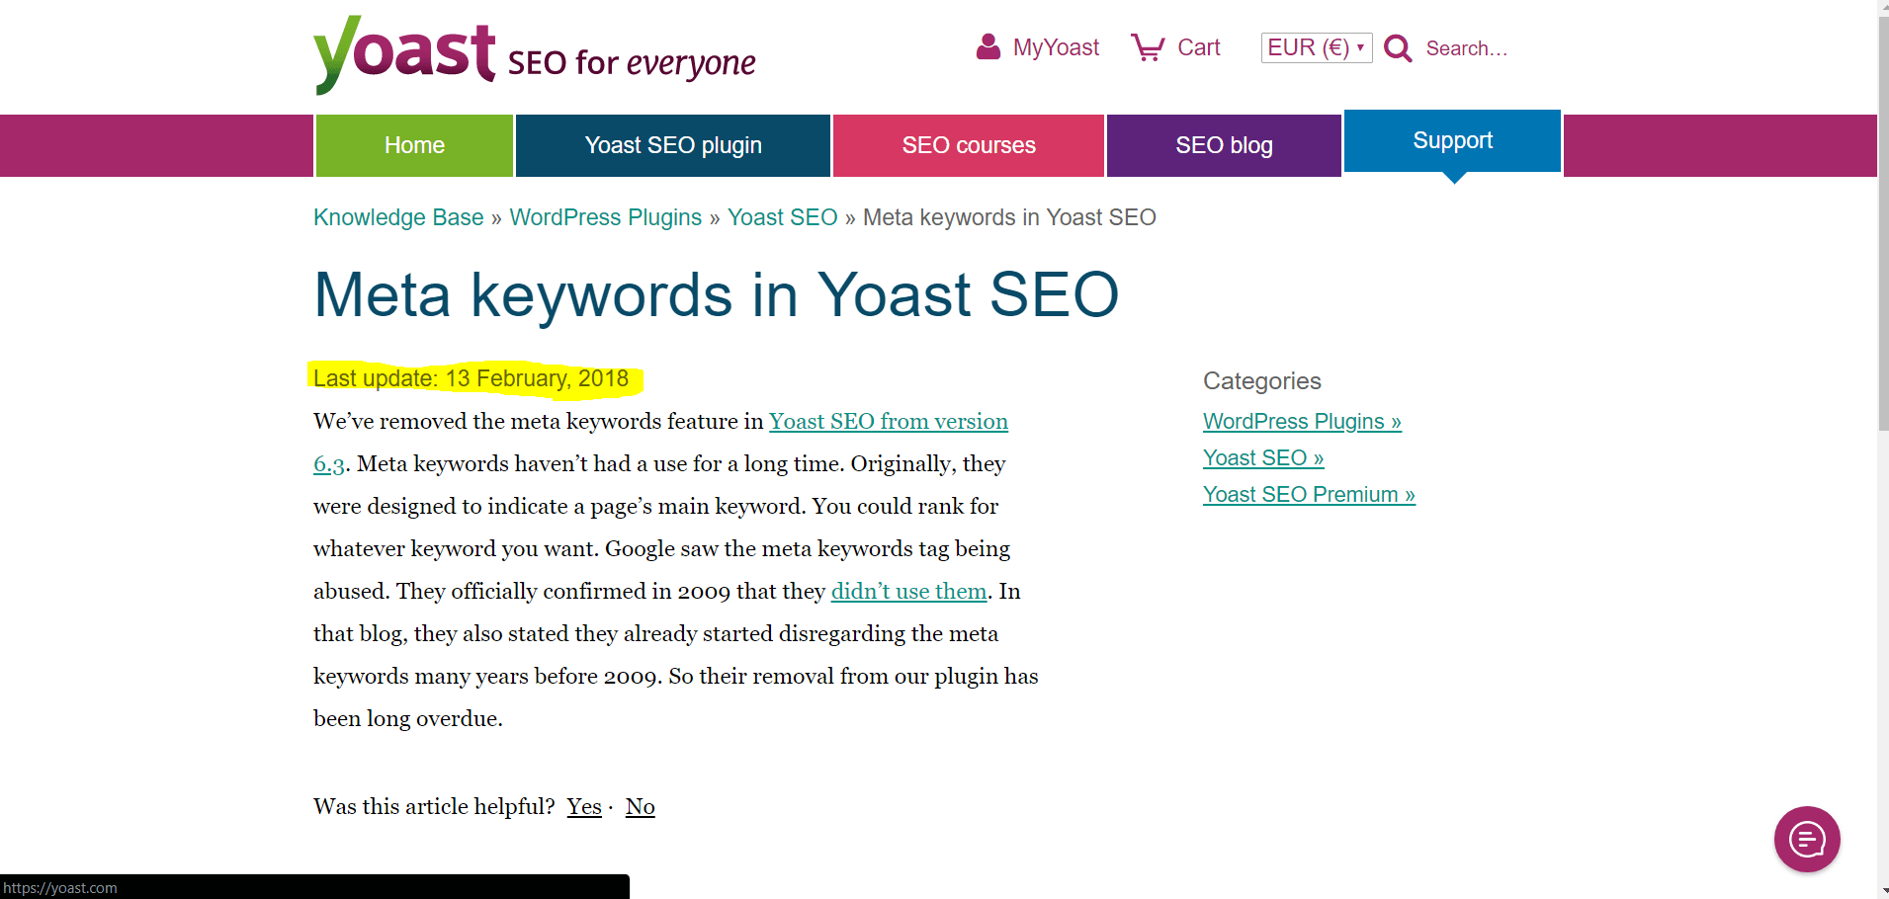
Task: Open the EUR currency dropdown
Action: tap(1316, 46)
